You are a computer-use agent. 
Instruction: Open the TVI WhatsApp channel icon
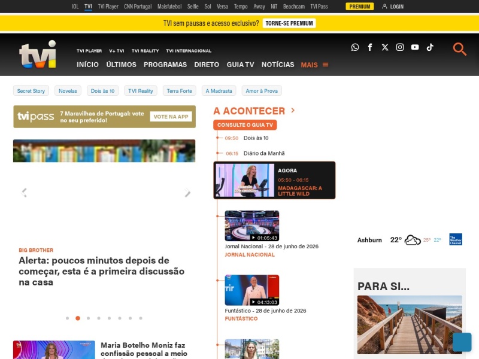pyautogui.click(x=355, y=47)
